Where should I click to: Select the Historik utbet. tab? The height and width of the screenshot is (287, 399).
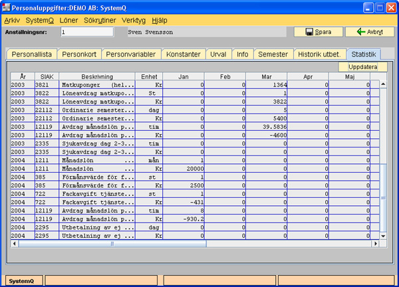319,54
